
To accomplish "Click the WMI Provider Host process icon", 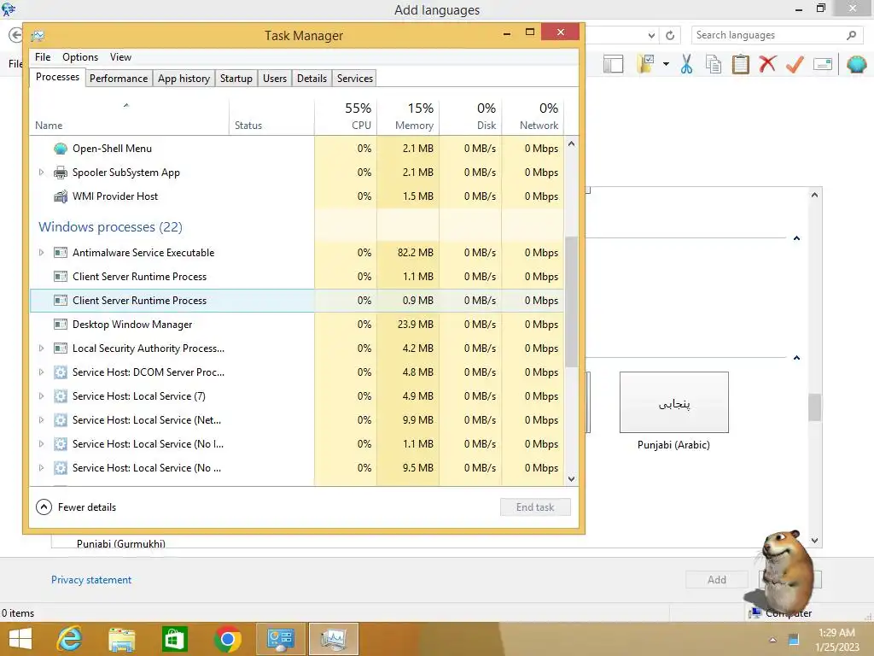I will [x=61, y=196].
